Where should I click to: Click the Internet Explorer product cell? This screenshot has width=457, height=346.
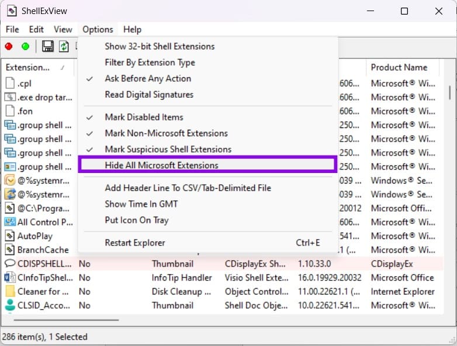(403, 292)
